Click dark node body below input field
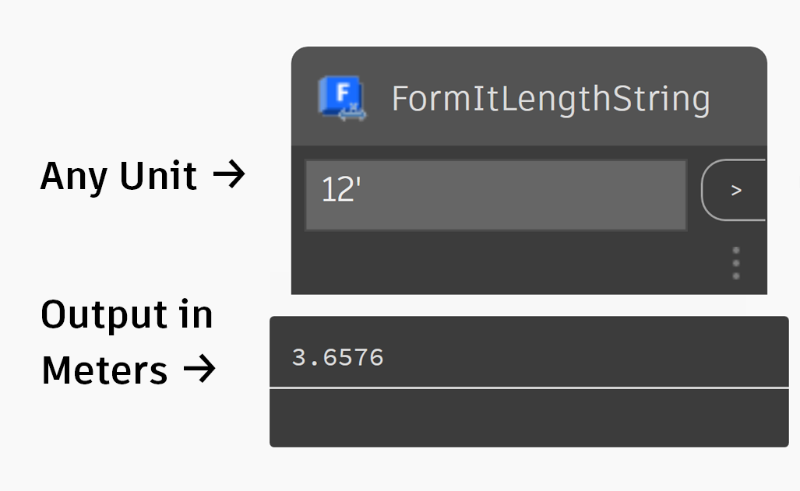Image resolution: width=800 pixels, height=491 pixels. (510, 262)
